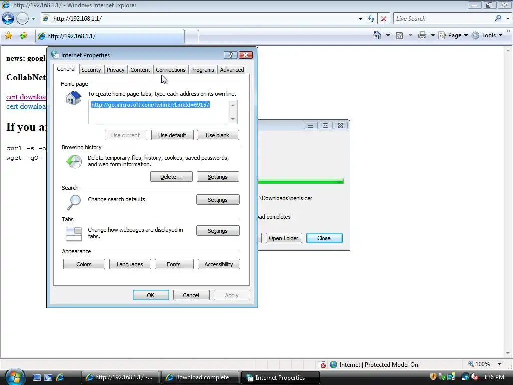The height and width of the screenshot is (385, 513).
Task: Click the Home toolbar icon
Action: tap(377, 35)
